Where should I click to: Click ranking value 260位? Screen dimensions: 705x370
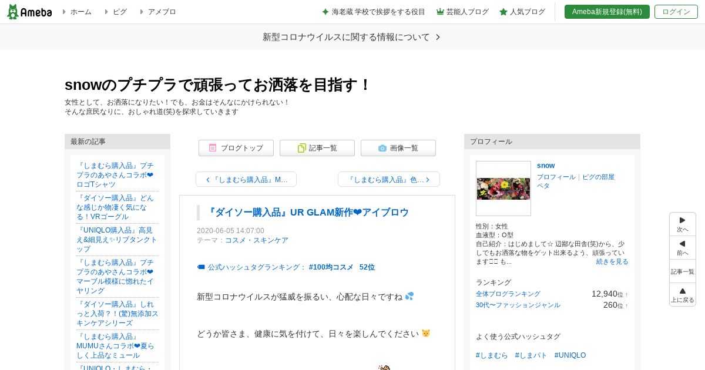point(613,305)
